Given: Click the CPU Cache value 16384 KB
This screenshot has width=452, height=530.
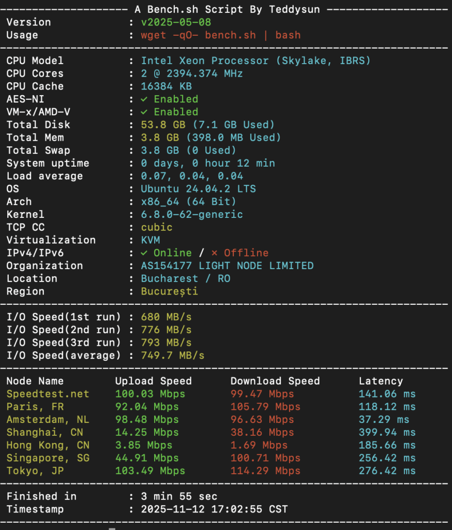Looking at the screenshot, I should [167, 86].
